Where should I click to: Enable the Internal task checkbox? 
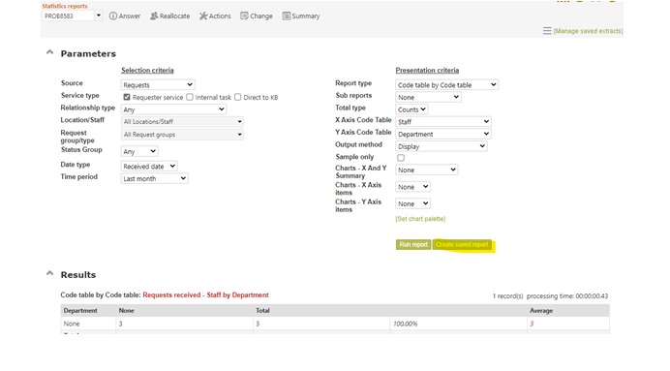(190, 97)
